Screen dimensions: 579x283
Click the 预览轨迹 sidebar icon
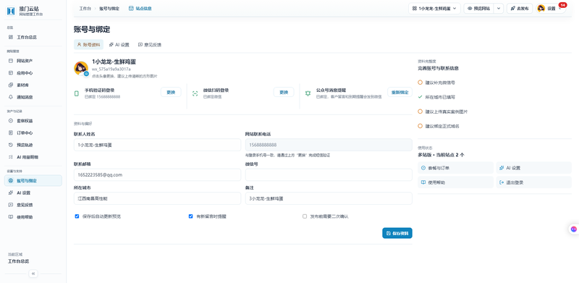(x=11, y=145)
